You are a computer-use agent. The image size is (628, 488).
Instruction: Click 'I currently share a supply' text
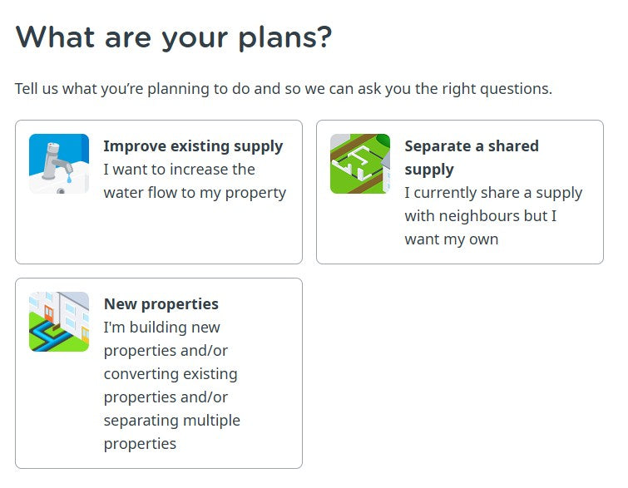(493, 193)
